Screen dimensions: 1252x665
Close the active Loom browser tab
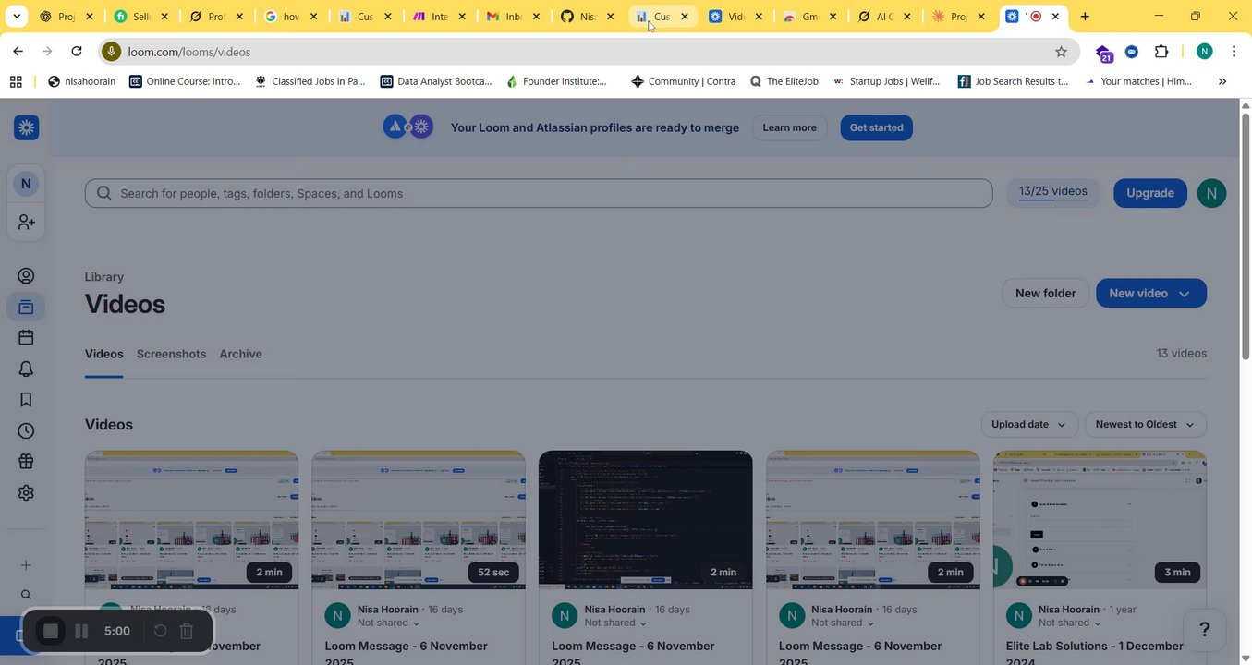[1055, 17]
